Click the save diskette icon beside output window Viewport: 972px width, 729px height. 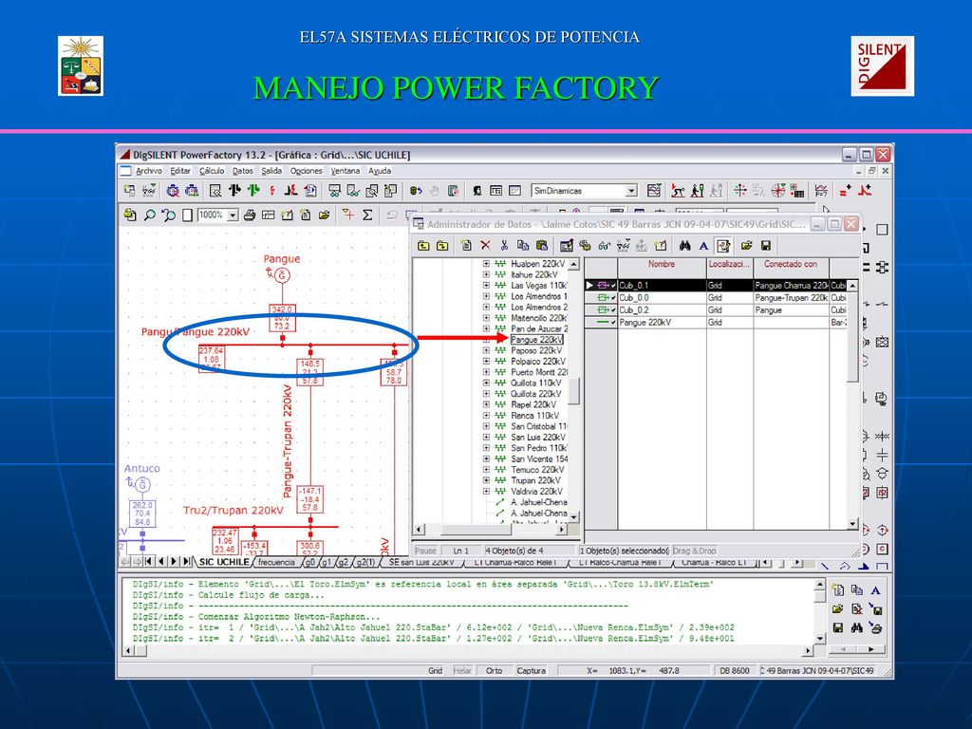(x=837, y=628)
